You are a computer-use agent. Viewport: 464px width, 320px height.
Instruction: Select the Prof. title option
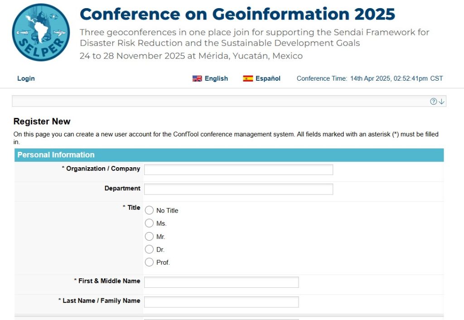coord(150,262)
